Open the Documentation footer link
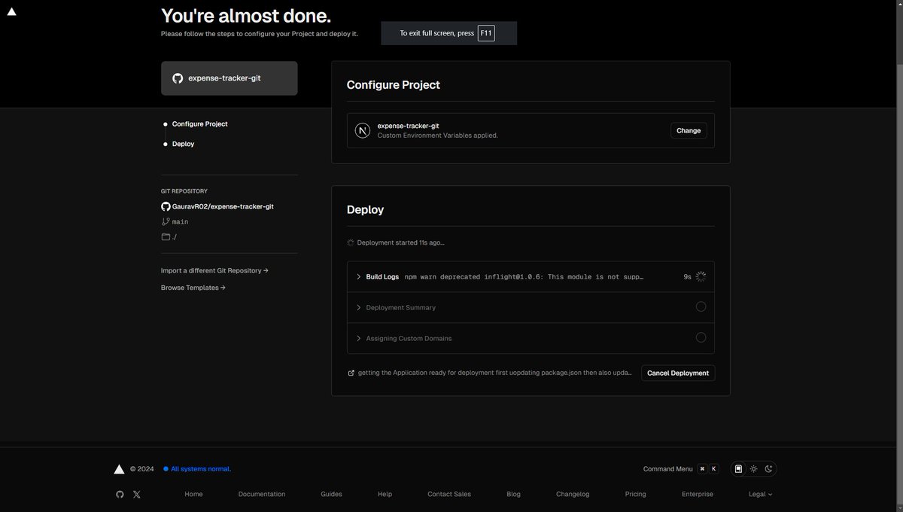 [262, 495]
